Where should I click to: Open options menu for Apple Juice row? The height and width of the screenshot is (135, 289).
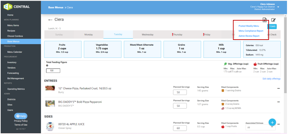point(278,124)
